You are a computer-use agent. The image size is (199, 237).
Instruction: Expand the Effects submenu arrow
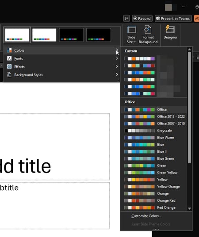117,66
